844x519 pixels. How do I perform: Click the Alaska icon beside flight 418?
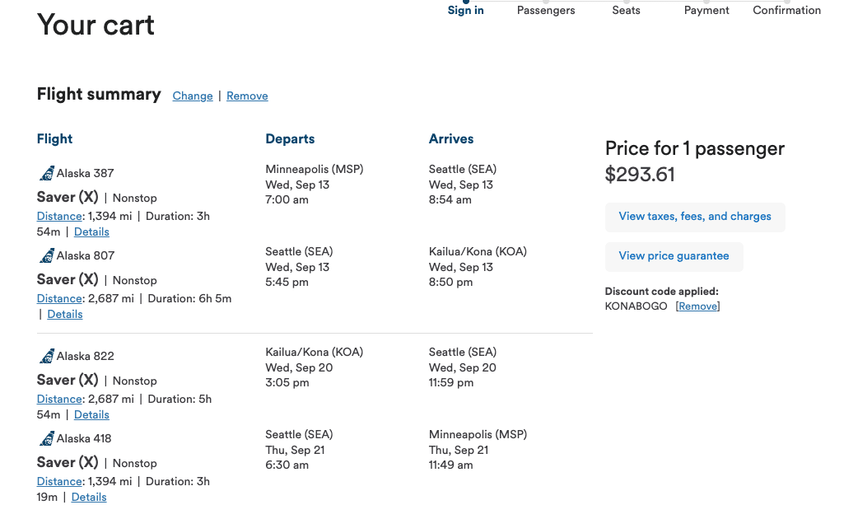click(x=46, y=437)
